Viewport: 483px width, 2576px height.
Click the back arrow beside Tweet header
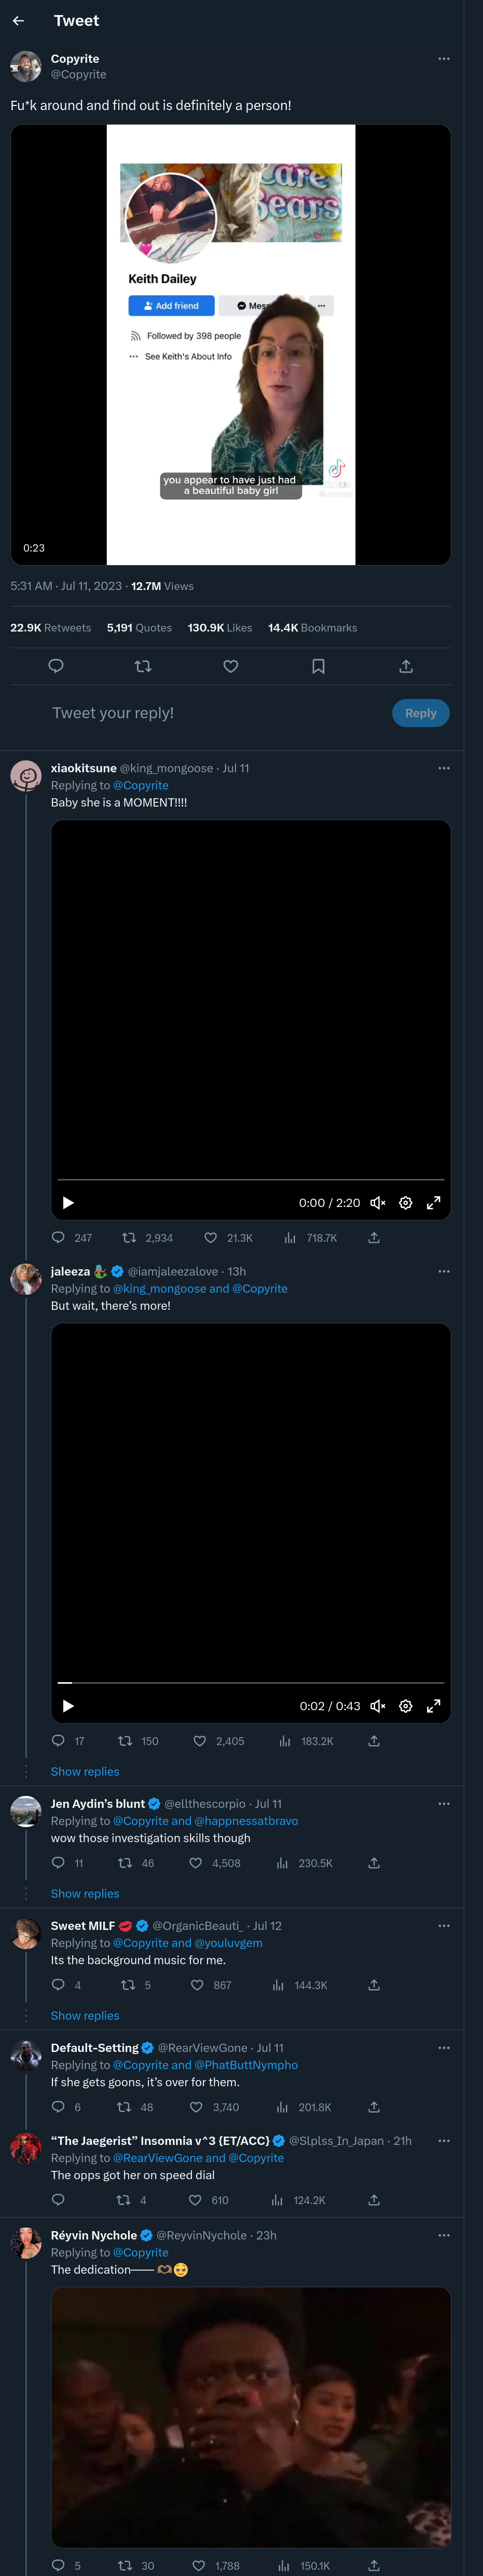click(18, 21)
